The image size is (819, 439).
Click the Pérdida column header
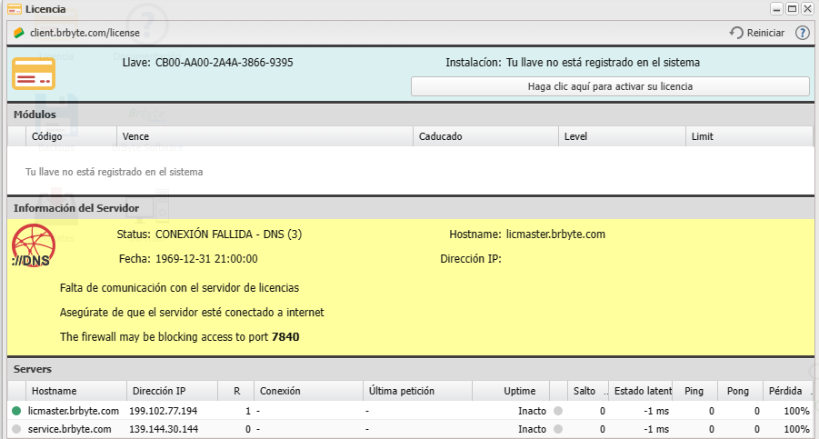pyautogui.click(x=784, y=391)
